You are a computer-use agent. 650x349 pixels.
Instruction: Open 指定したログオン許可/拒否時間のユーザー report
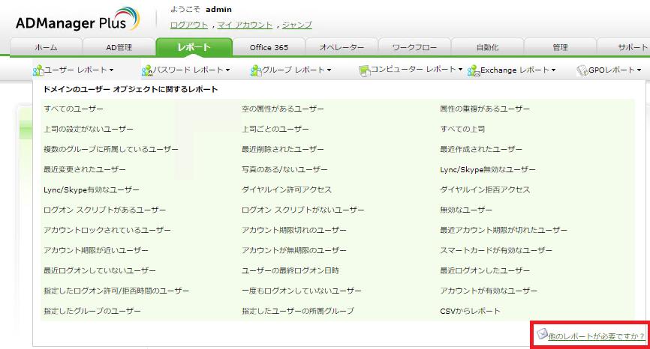[116, 291]
